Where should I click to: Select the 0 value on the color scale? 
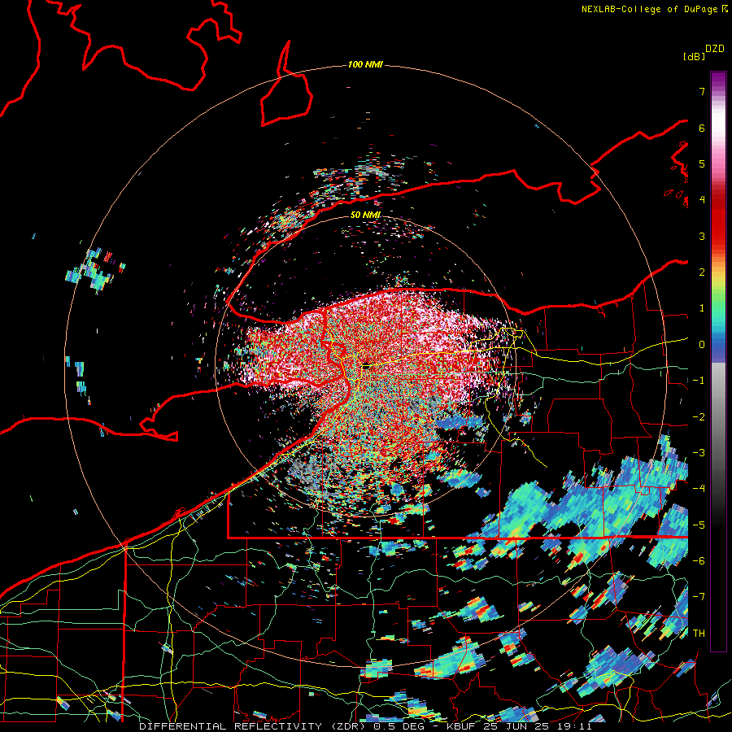coord(702,345)
